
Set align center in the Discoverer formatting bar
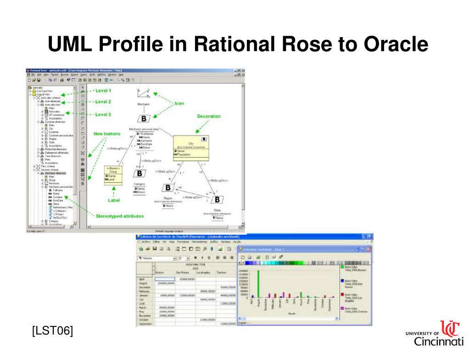[x=224, y=258]
